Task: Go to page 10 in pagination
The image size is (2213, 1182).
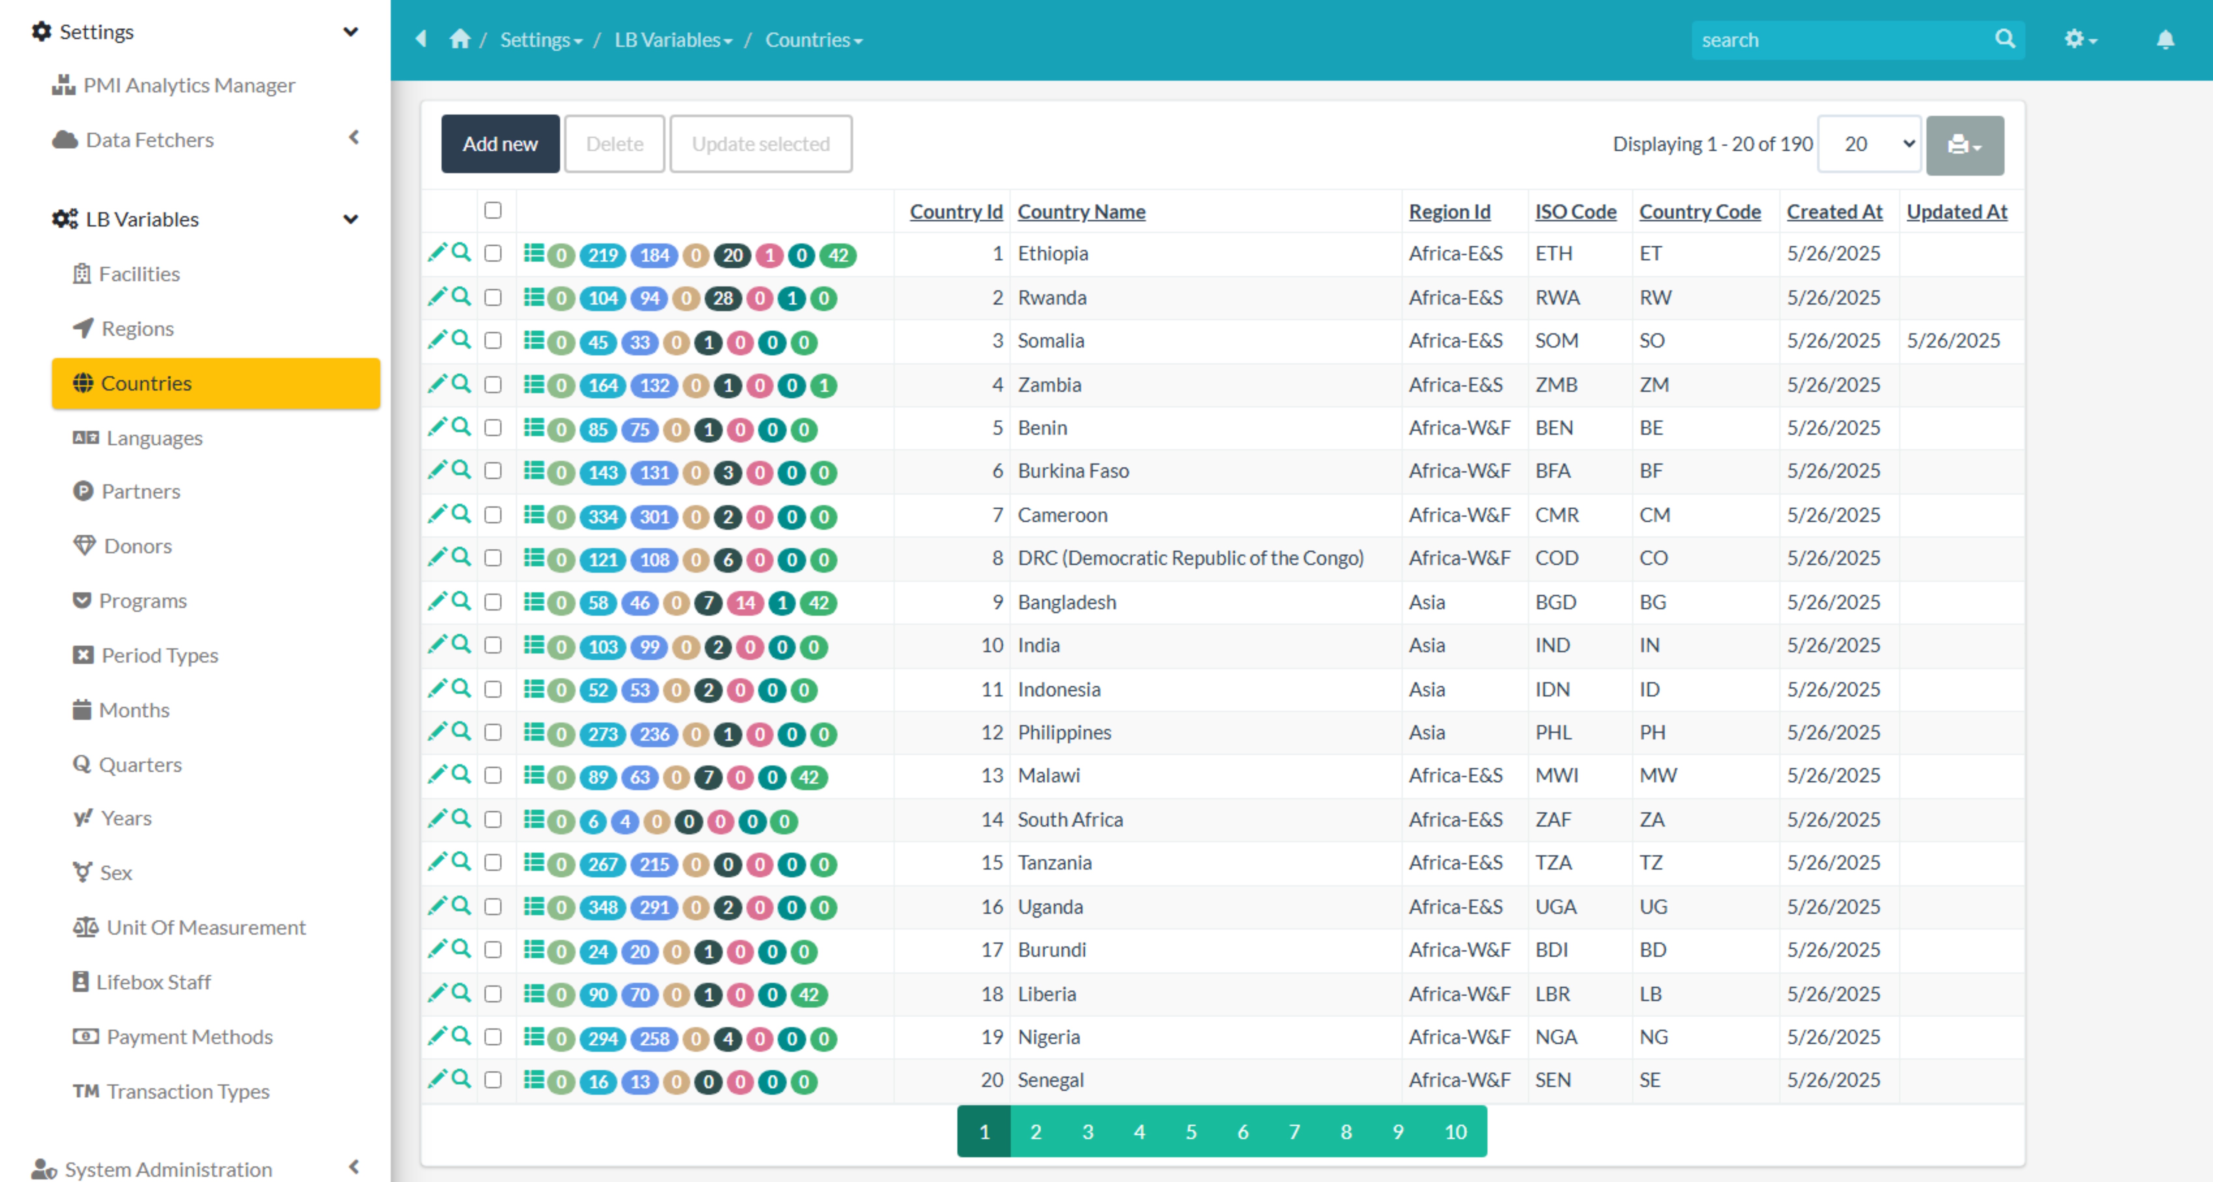Action: (x=1455, y=1131)
